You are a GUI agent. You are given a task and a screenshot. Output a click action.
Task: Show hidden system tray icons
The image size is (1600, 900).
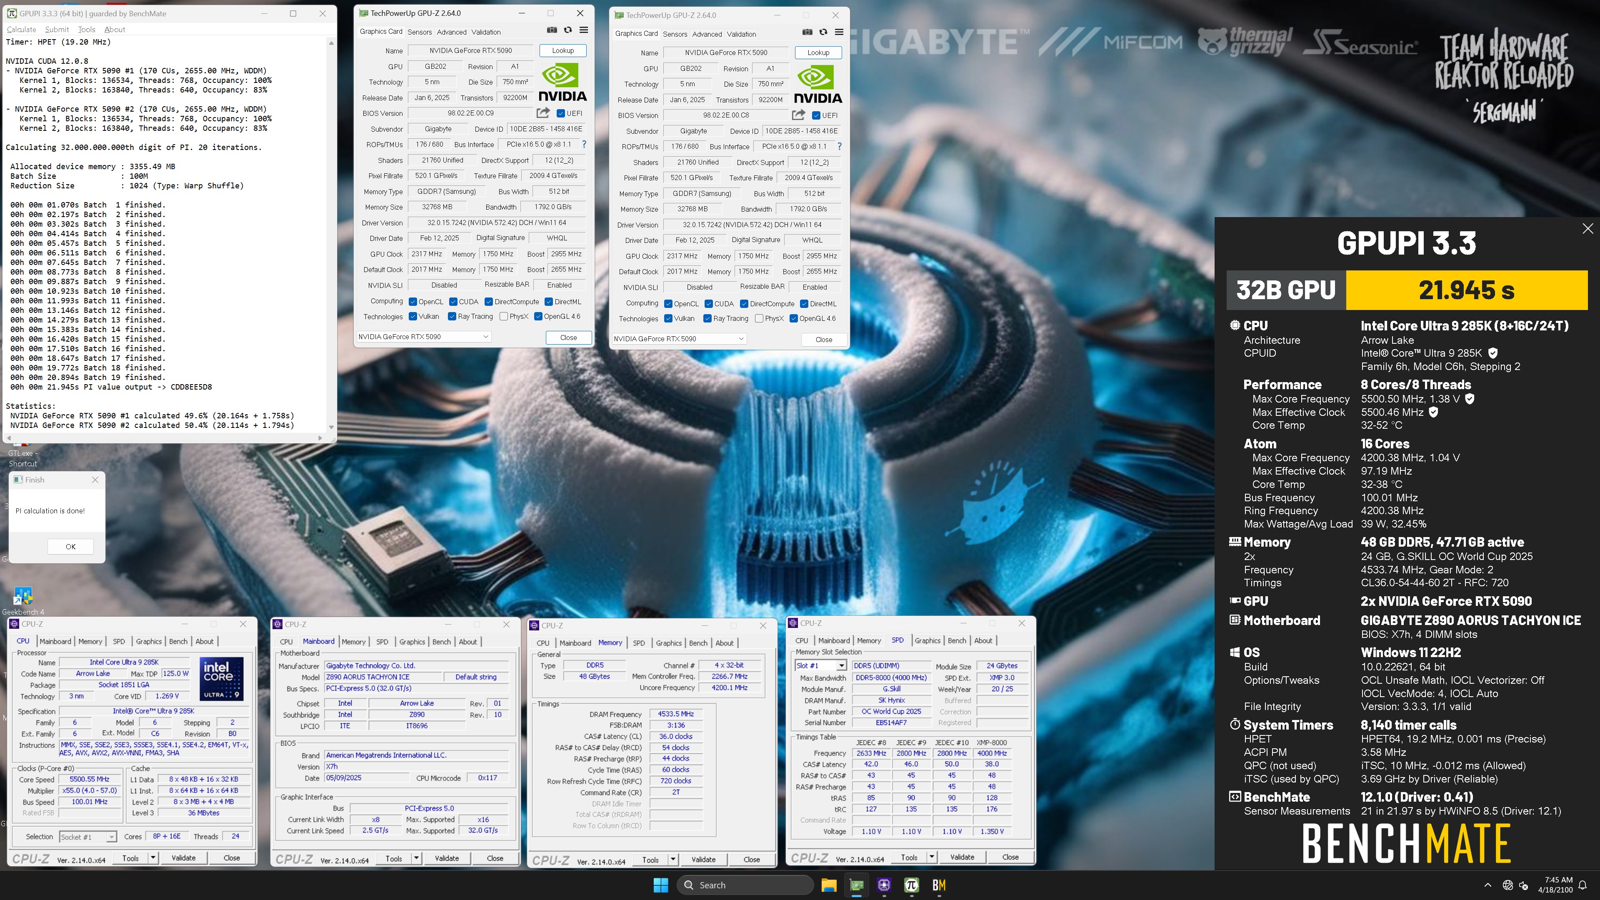(1487, 885)
